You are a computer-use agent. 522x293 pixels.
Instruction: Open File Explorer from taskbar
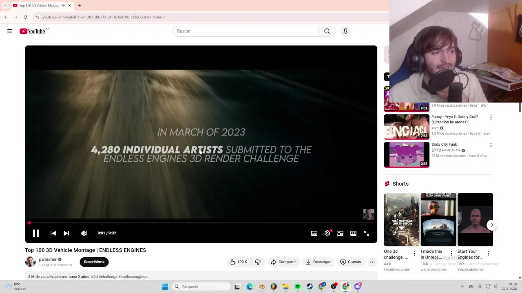[286, 286]
